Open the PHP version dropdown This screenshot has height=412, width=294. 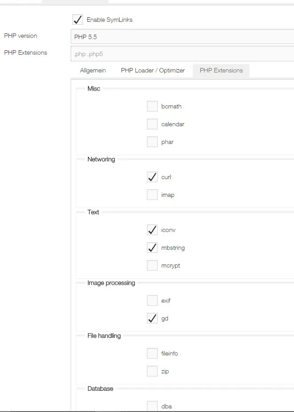click(x=183, y=37)
